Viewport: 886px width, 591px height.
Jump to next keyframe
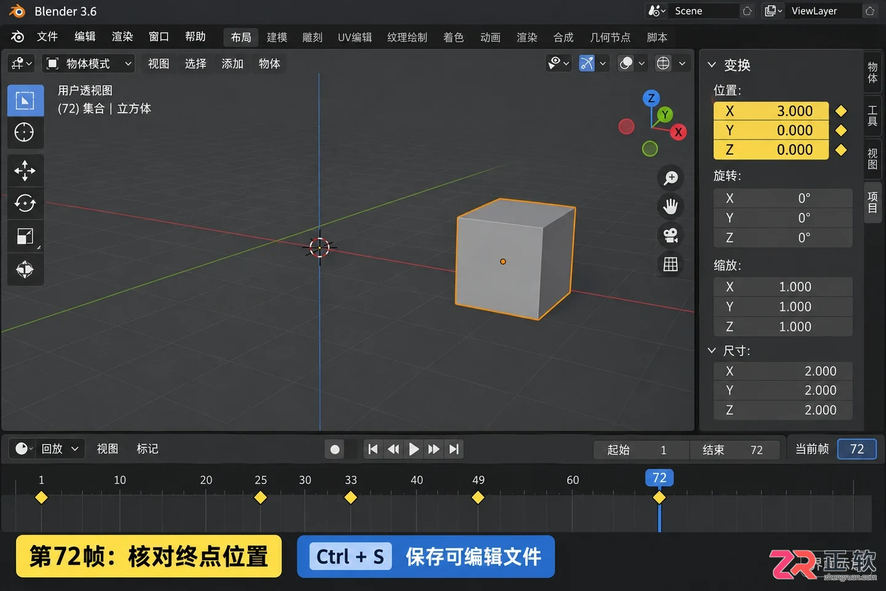(434, 449)
